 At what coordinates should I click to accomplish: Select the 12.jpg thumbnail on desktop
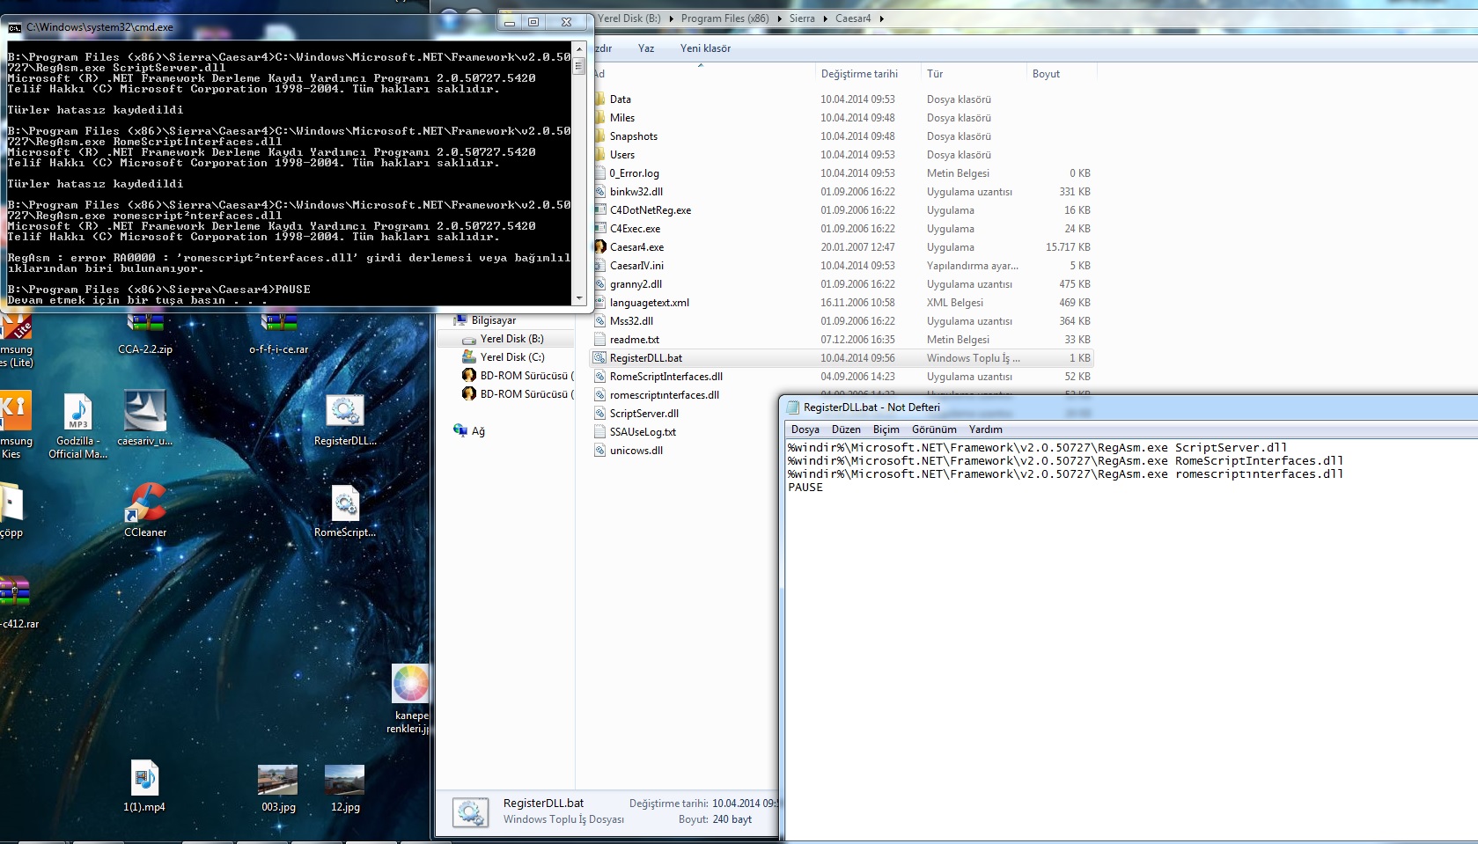click(x=345, y=788)
